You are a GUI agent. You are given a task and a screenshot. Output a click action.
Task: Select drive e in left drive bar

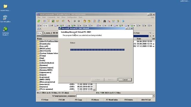56,25
